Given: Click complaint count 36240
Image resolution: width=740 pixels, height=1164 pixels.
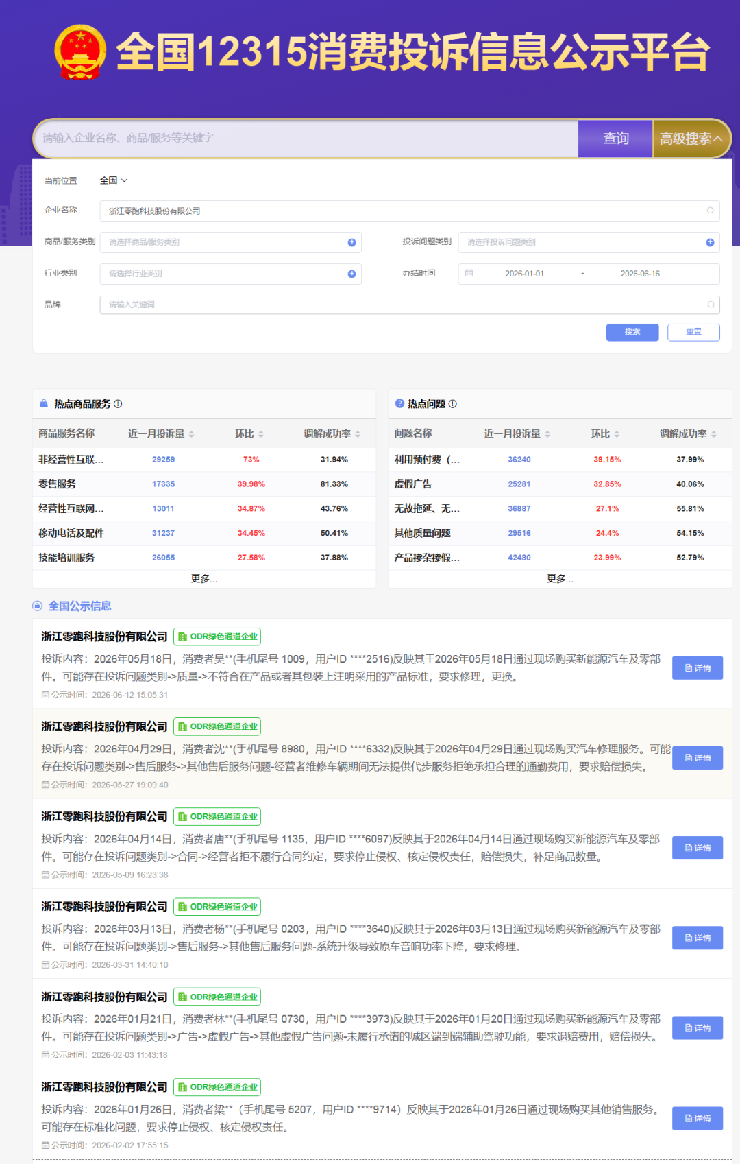Looking at the screenshot, I should click(519, 460).
